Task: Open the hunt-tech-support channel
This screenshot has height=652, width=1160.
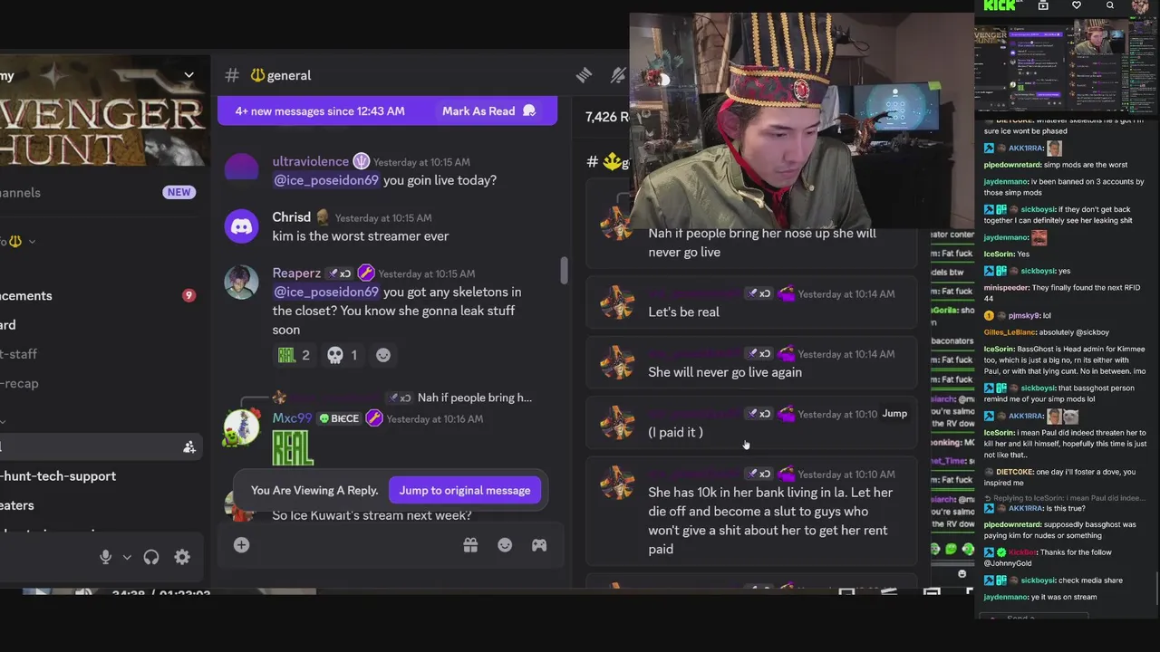Action: [58, 476]
